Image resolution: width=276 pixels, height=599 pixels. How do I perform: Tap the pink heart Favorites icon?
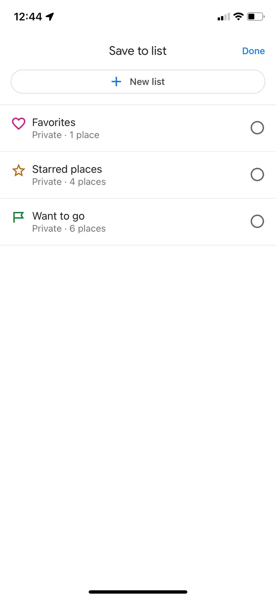pos(19,124)
